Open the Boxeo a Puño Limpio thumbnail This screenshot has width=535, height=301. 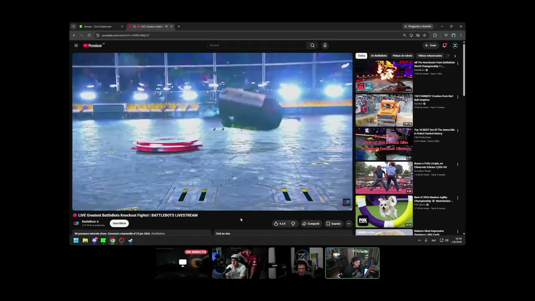coord(384,177)
